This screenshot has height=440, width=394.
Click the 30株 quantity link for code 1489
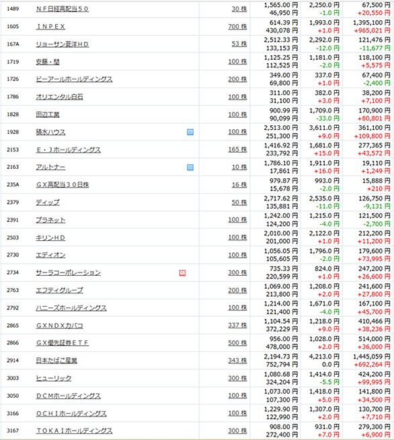[239, 9]
